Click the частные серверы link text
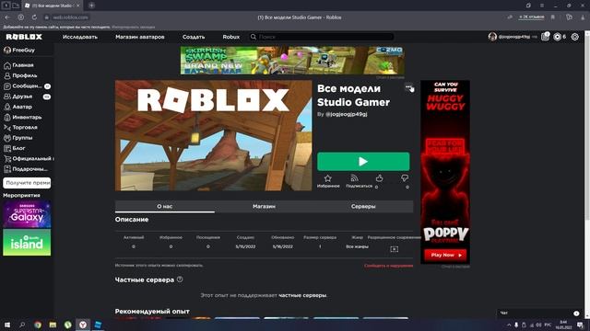 302,295
